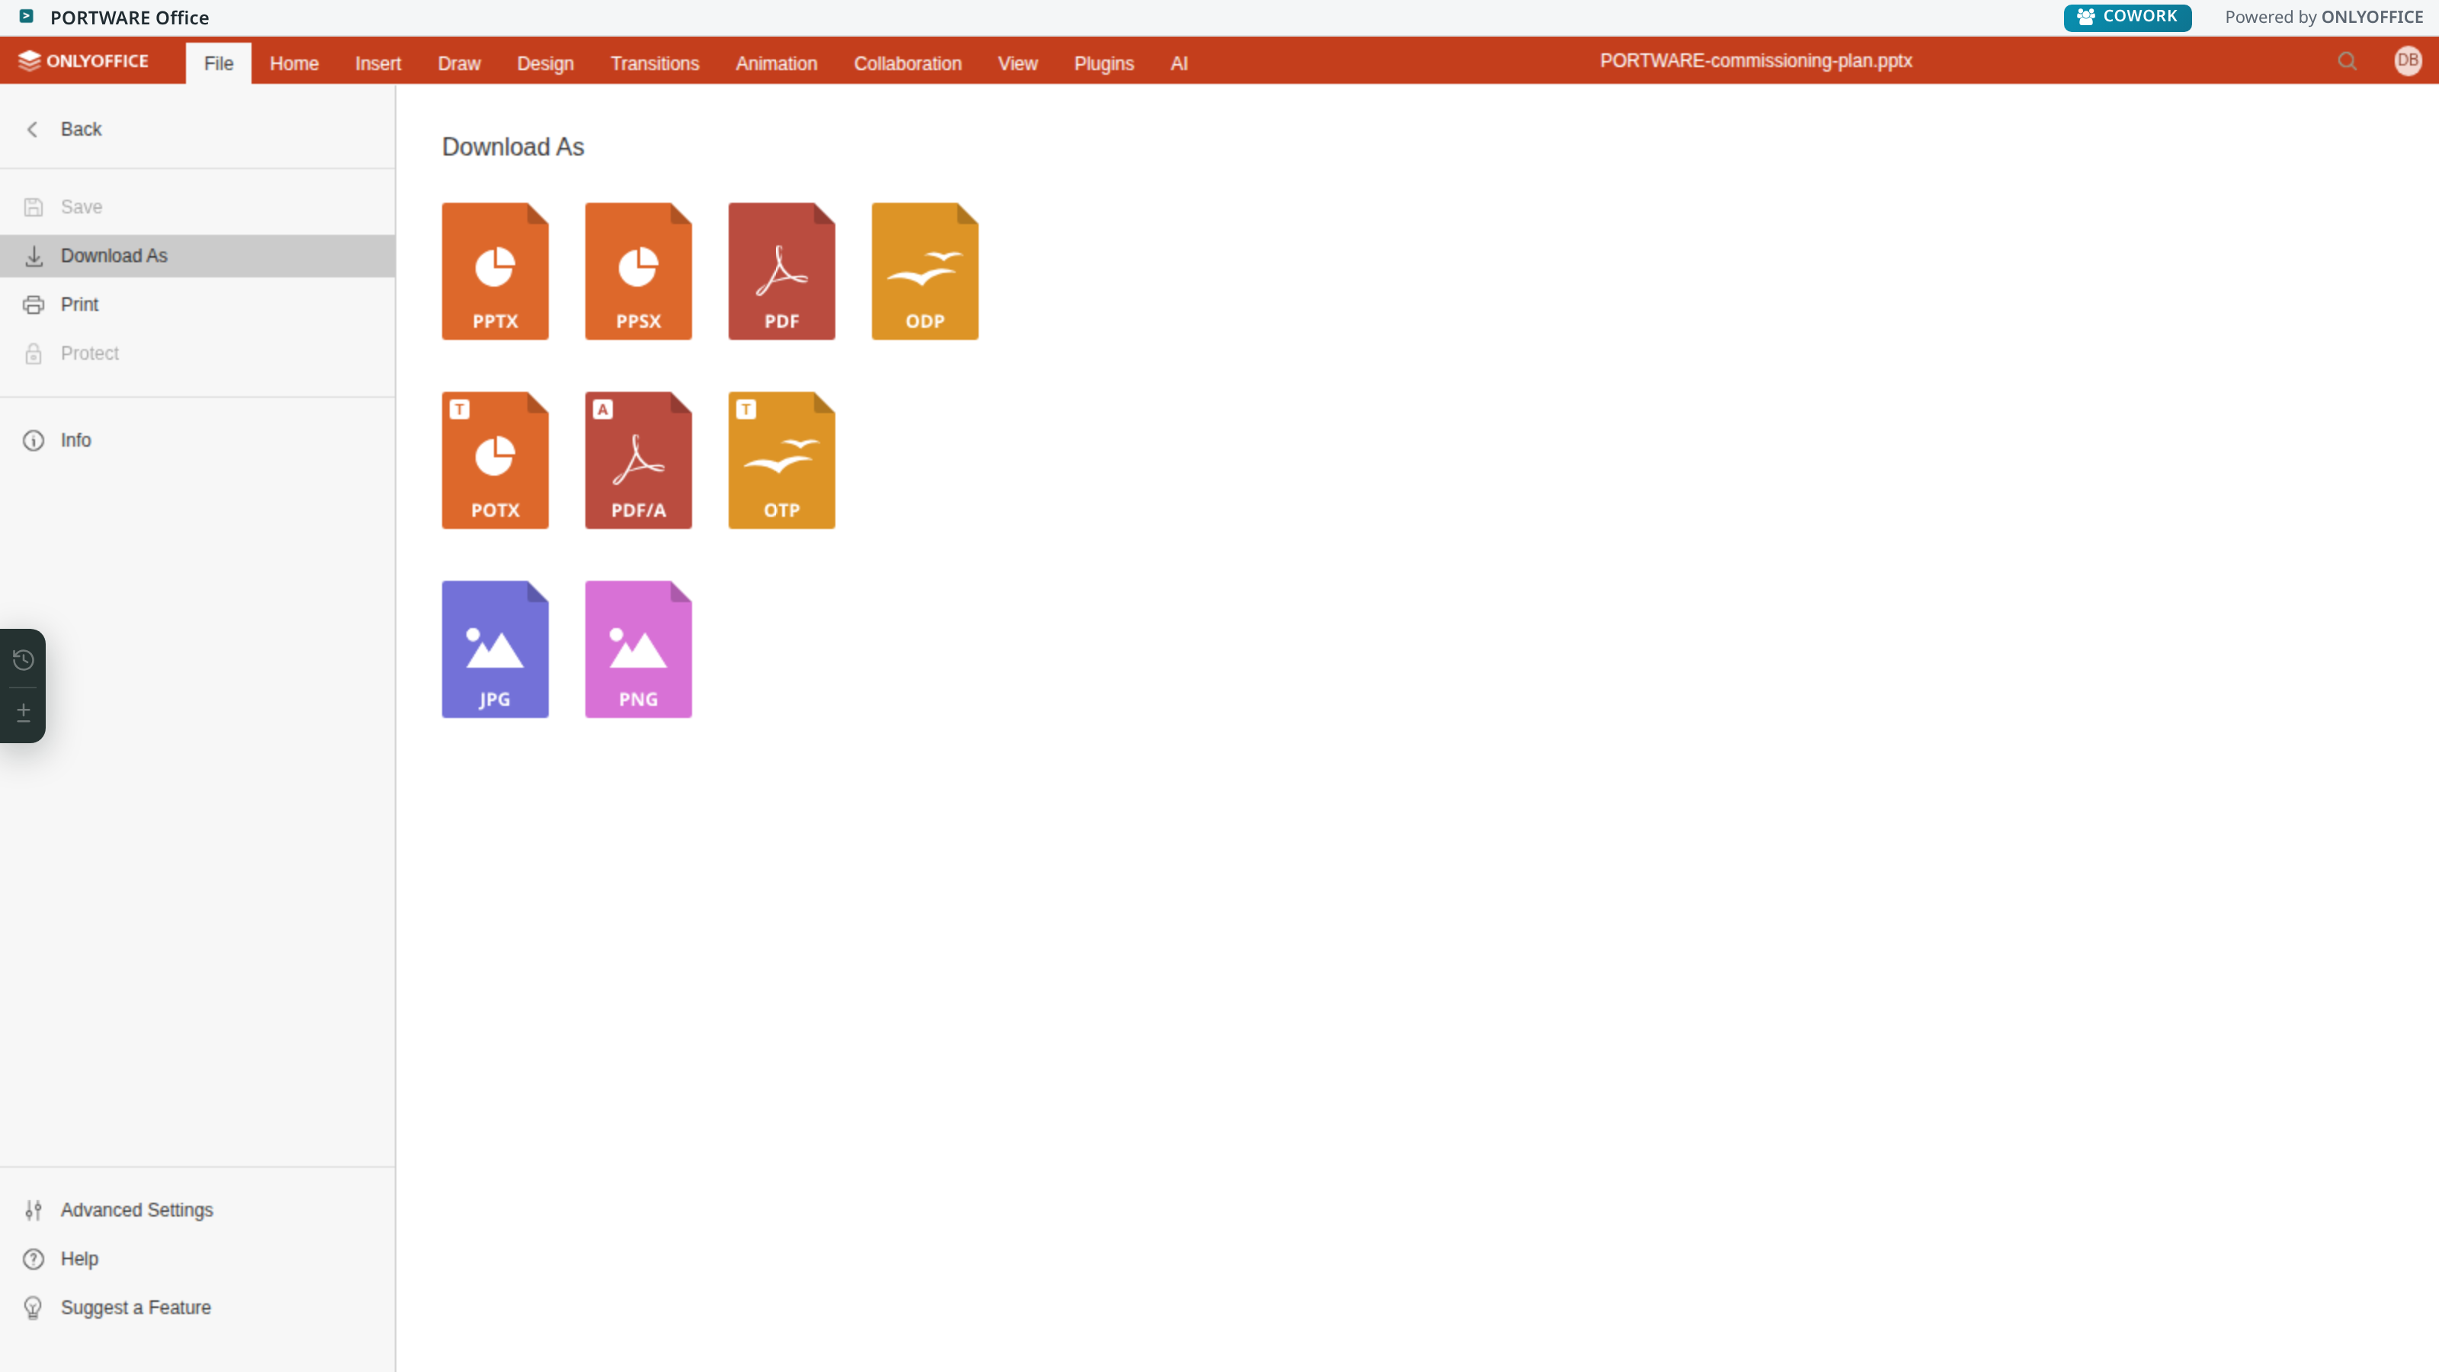Image resolution: width=2439 pixels, height=1372 pixels.
Task: Export slides as PNG images
Action: coord(638,649)
